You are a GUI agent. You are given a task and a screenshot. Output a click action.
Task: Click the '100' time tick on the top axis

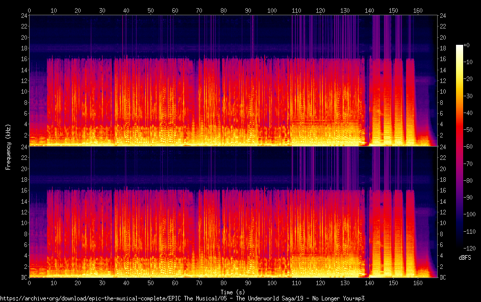click(x=272, y=10)
